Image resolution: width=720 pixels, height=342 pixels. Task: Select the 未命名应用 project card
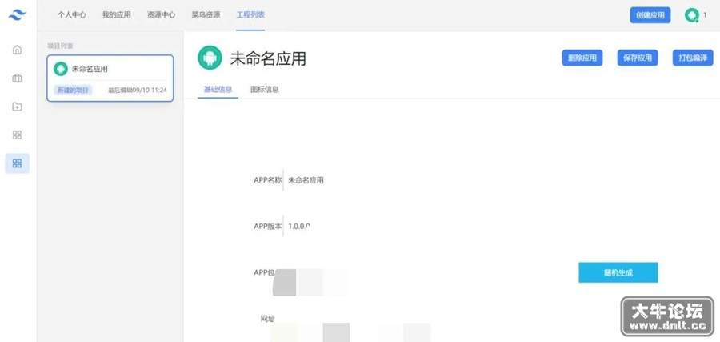click(110, 78)
